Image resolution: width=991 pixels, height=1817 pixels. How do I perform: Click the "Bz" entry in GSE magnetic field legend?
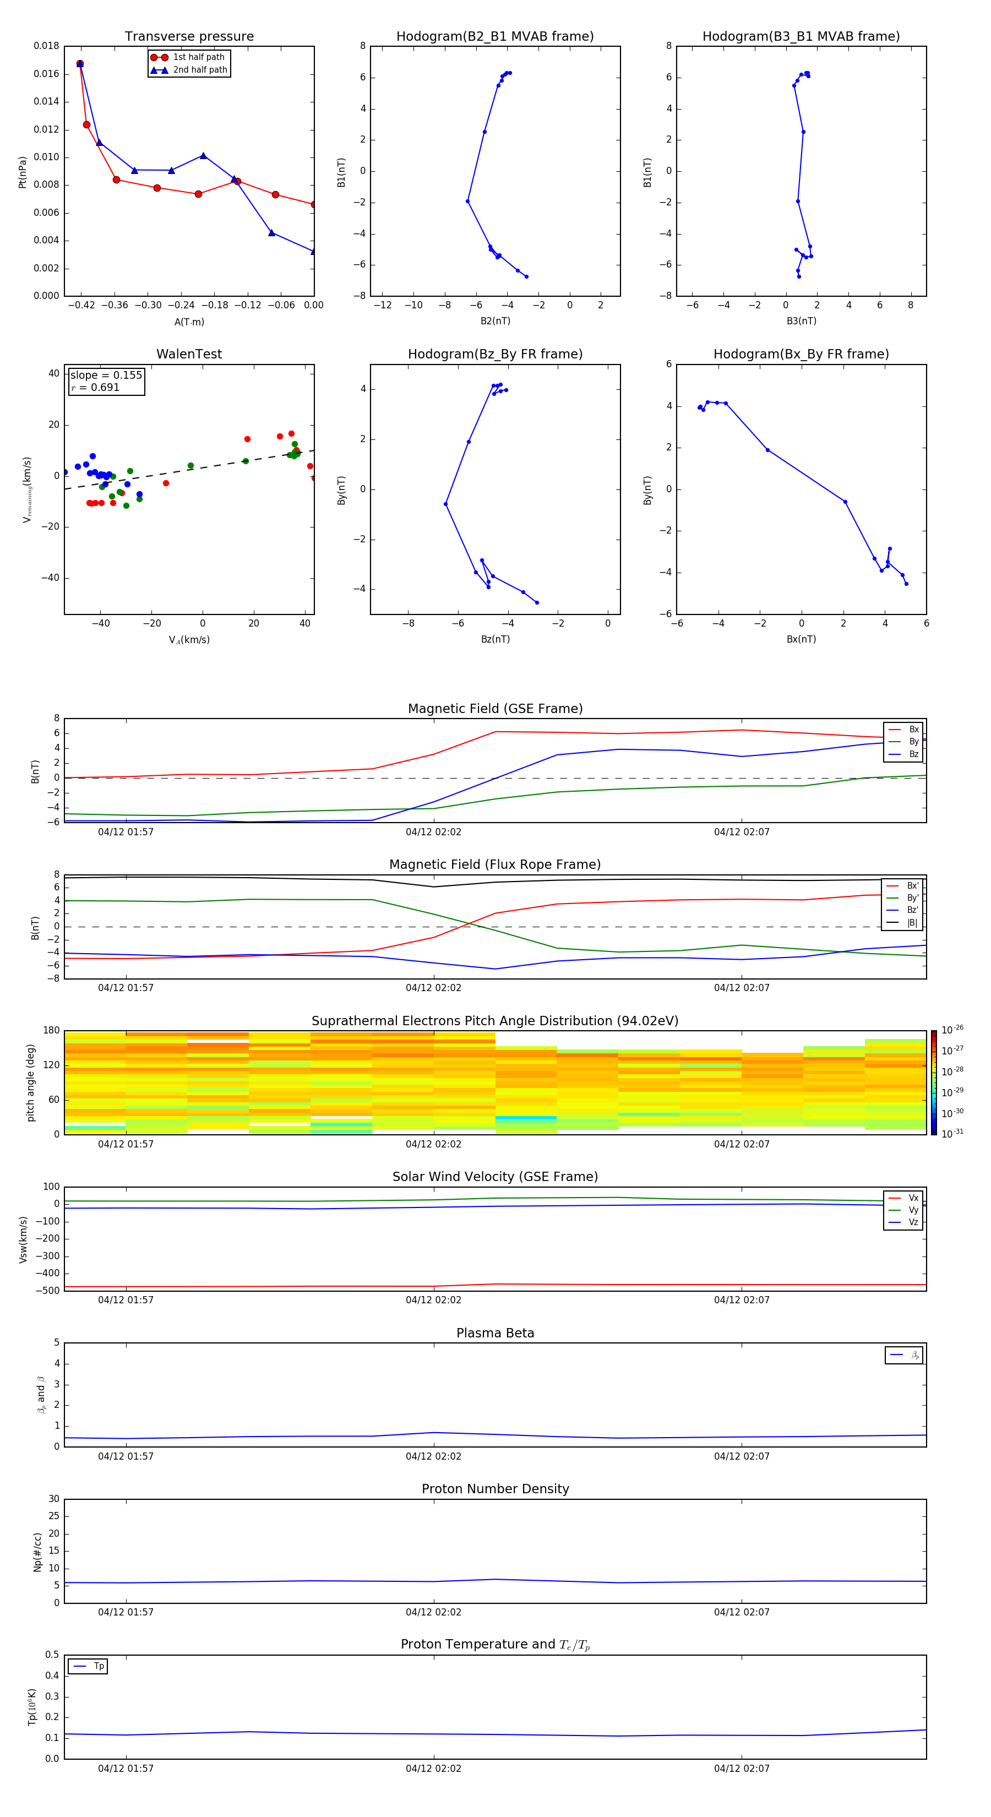click(903, 754)
